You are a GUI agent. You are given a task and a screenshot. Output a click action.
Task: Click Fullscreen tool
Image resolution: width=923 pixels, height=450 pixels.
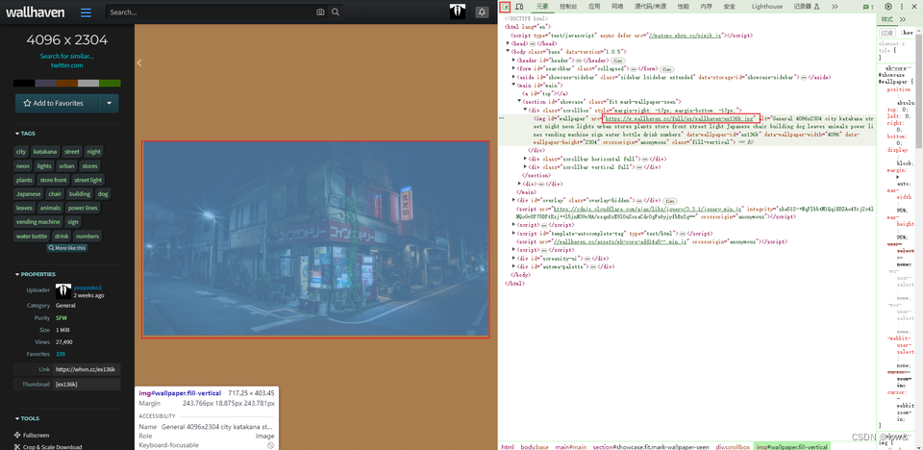tap(32, 436)
